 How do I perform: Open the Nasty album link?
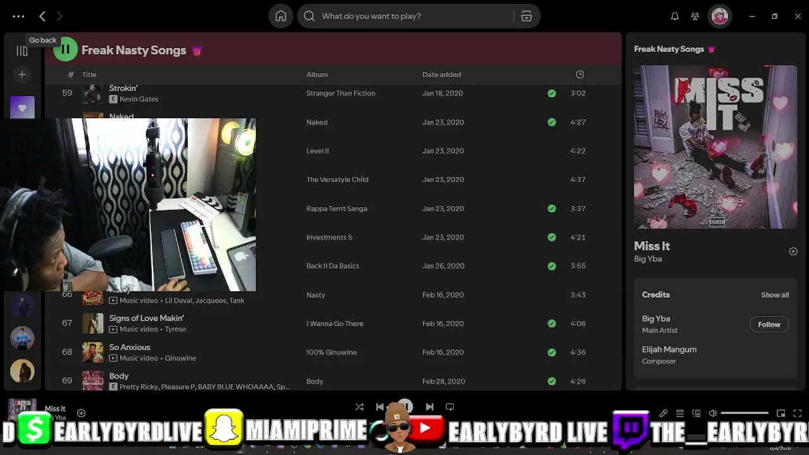316,295
